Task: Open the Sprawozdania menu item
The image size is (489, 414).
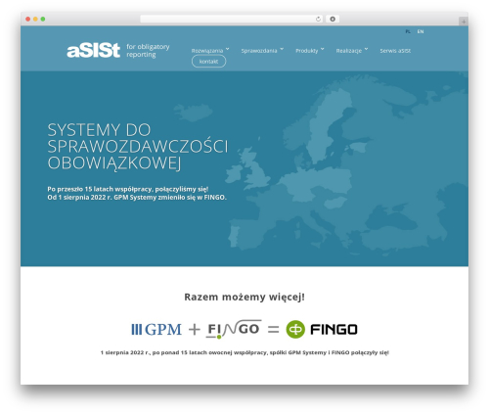Action: pos(259,51)
